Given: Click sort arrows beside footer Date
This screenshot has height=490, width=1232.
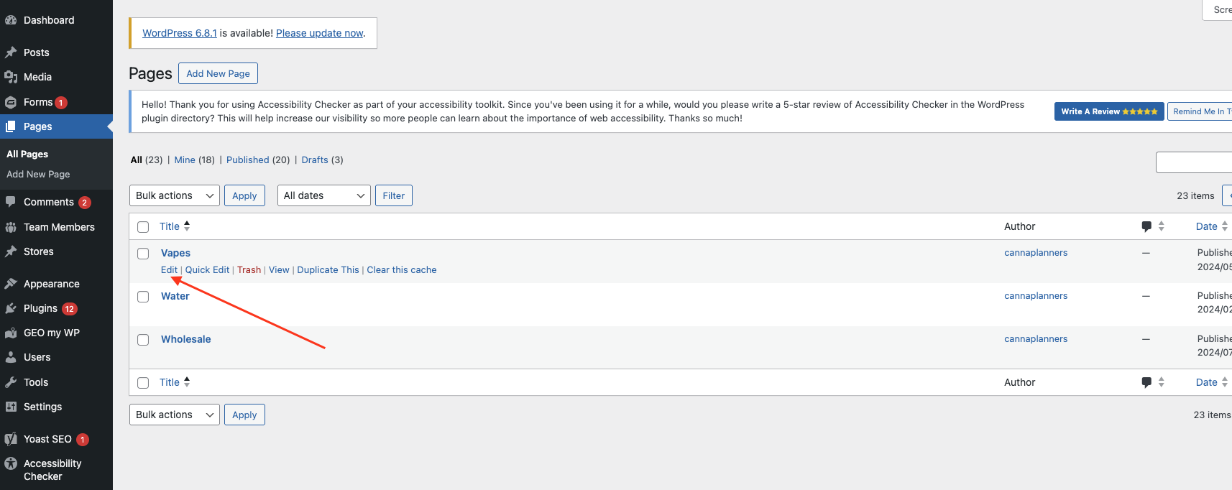Looking at the screenshot, I should (1225, 382).
